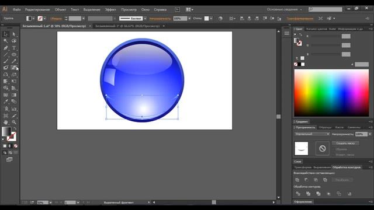The height and width of the screenshot is (210, 374).
Task: Select the Magic Wand tool
Action: point(6,41)
